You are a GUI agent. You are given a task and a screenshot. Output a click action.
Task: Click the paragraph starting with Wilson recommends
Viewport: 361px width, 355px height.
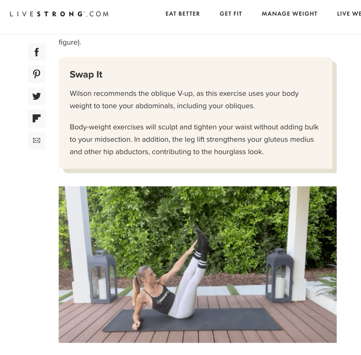184,100
